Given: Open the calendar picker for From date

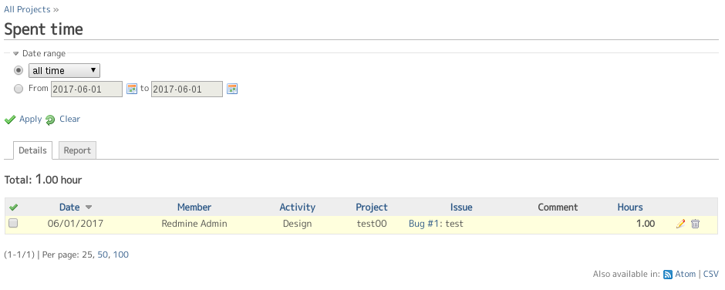Looking at the screenshot, I should 132,89.
